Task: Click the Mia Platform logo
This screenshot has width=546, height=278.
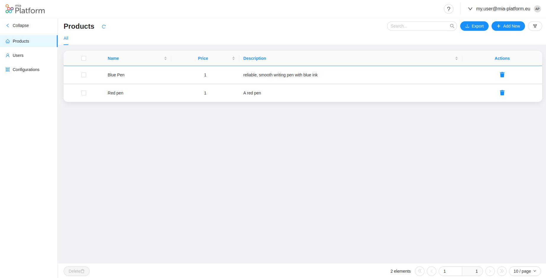Action: pyautogui.click(x=25, y=9)
